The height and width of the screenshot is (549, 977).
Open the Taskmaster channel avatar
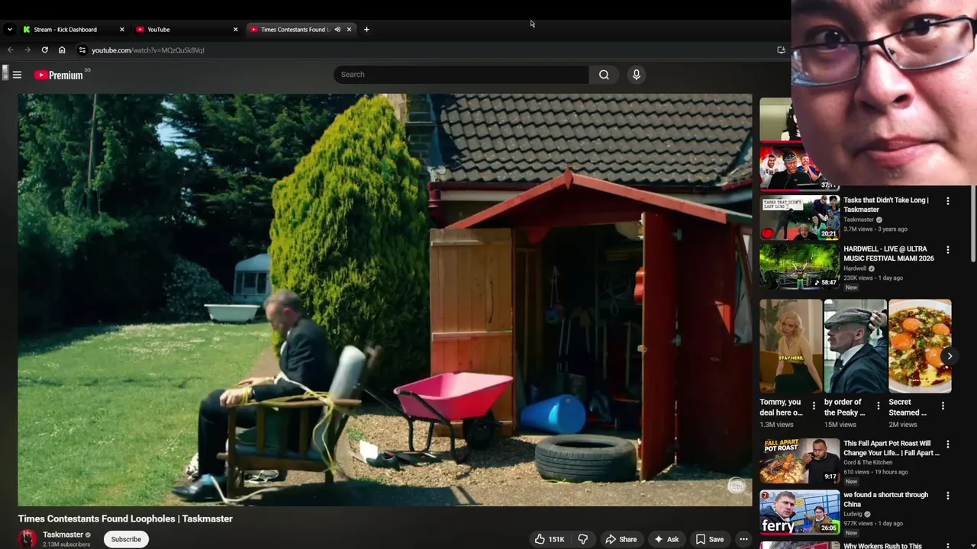click(27, 538)
